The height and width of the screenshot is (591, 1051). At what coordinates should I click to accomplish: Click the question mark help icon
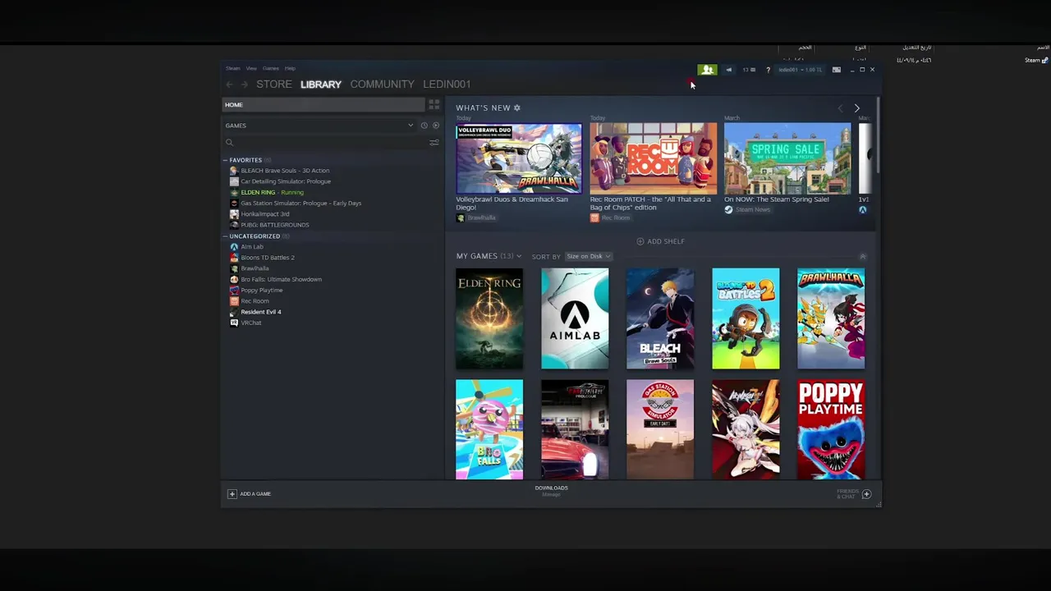click(768, 70)
